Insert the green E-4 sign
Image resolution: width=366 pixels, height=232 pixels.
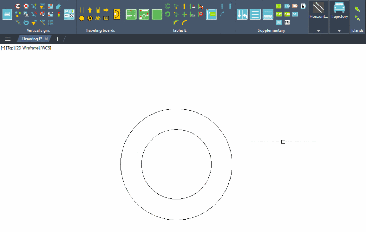[279, 6]
